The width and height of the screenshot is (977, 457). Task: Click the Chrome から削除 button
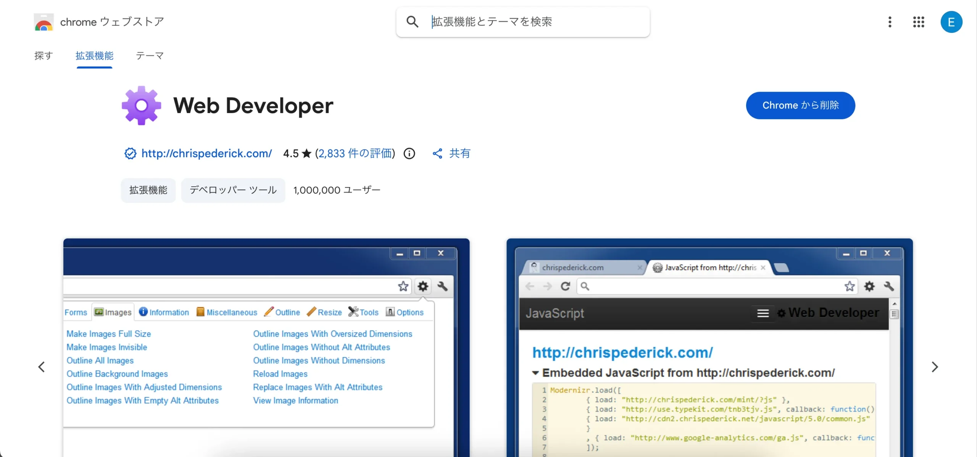800,105
